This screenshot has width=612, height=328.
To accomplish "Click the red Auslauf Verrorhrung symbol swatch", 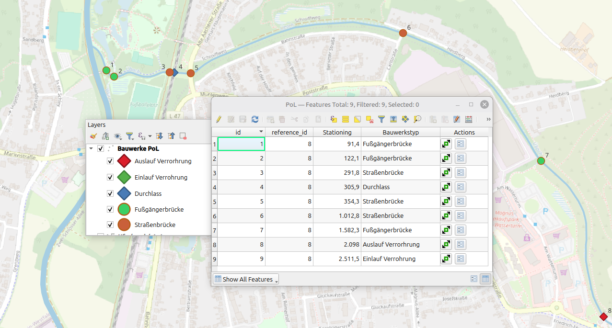I will (x=124, y=161).
